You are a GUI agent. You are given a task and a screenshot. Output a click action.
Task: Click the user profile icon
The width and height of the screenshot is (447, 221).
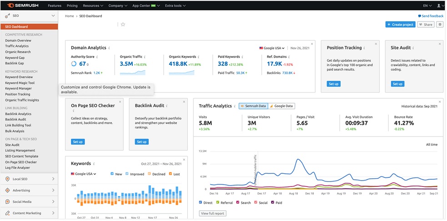coord(438,6)
